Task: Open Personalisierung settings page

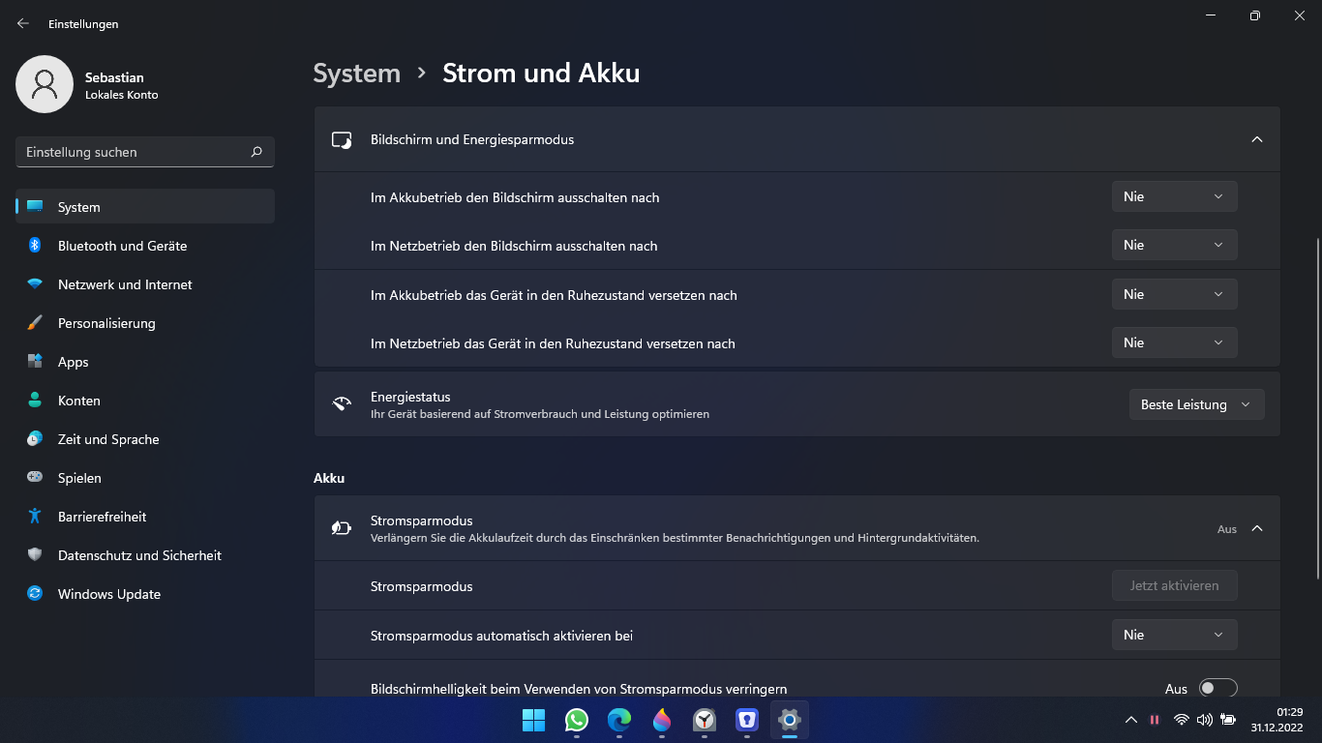Action: (145, 323)
